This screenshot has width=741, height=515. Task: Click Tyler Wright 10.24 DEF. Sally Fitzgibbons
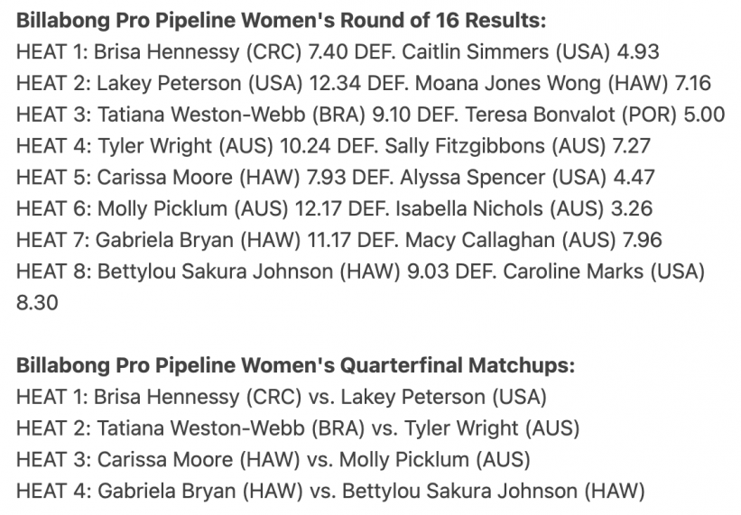pyautogui.click(x=333, y=146)
